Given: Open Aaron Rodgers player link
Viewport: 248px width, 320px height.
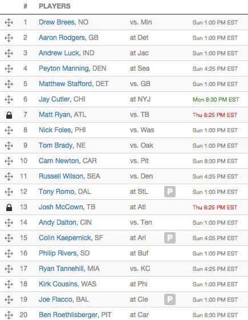Looking at the screenshot, I should 62,38.
